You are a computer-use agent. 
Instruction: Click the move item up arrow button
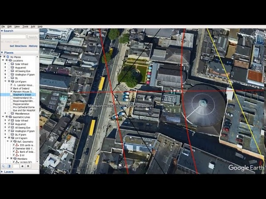coord(22,166)
